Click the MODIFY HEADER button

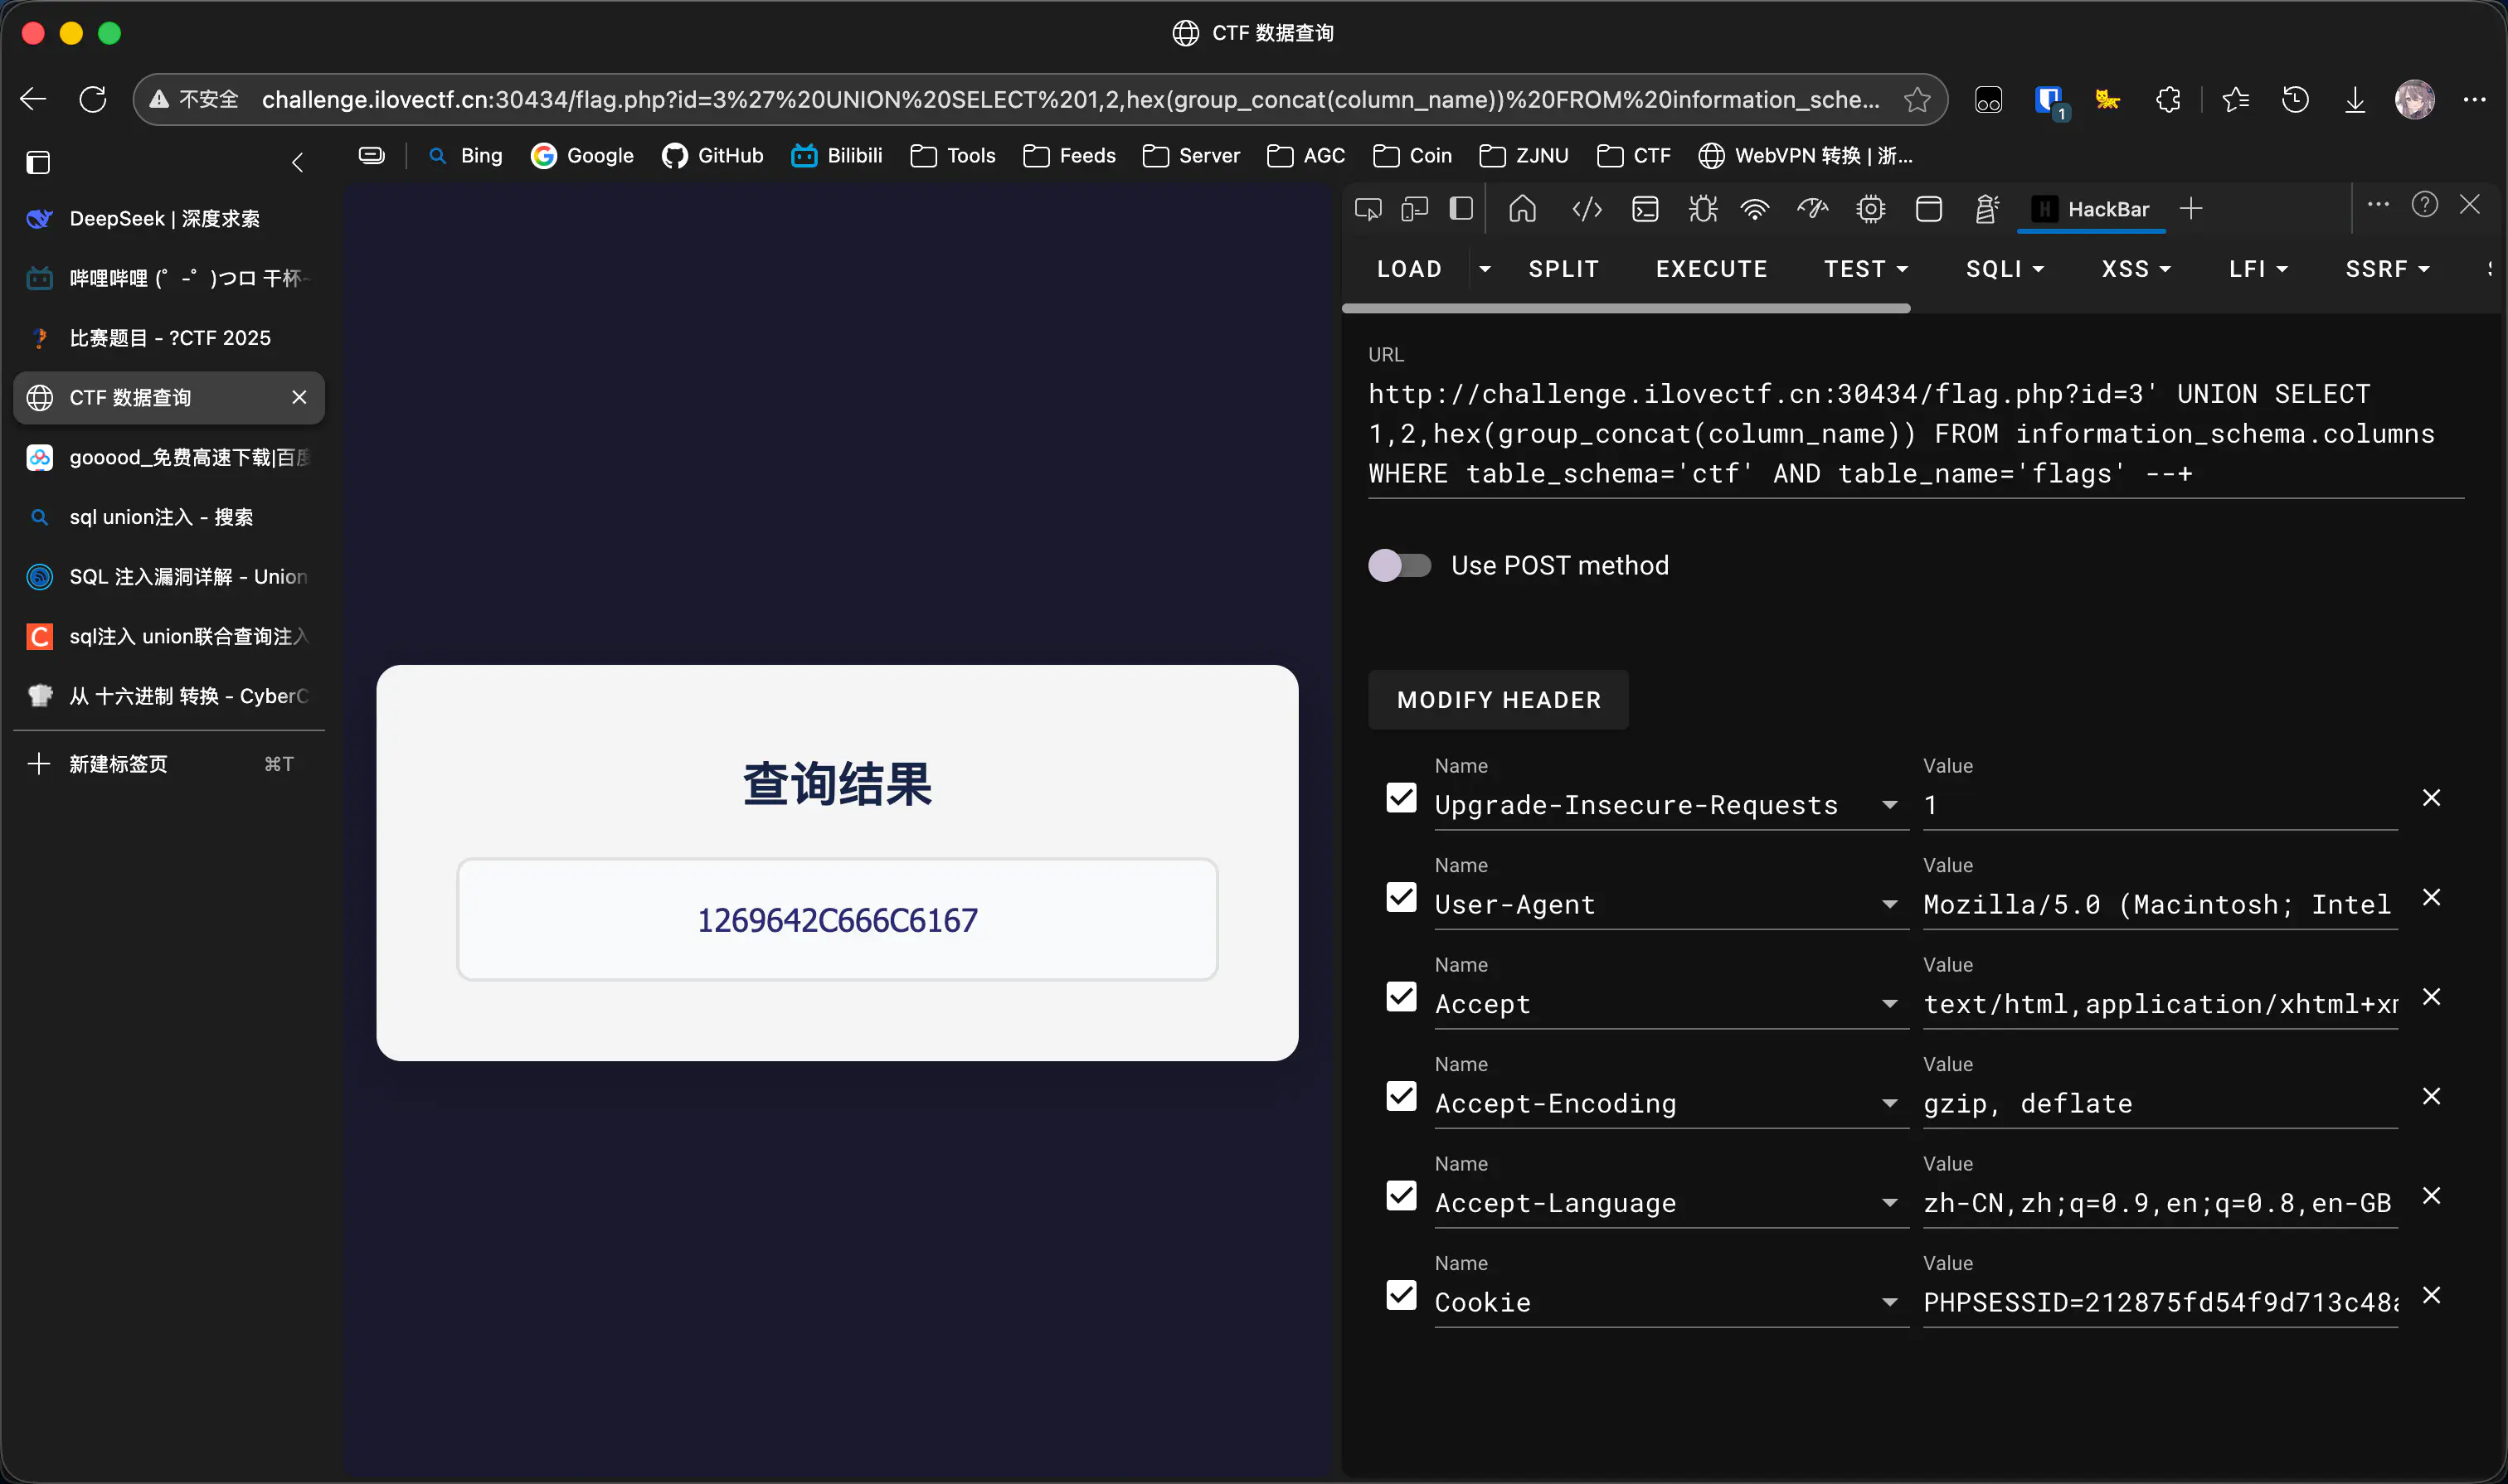click(1498, 700)
